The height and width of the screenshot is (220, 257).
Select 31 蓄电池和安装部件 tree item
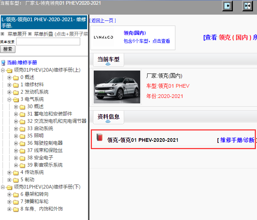(50, 114)
